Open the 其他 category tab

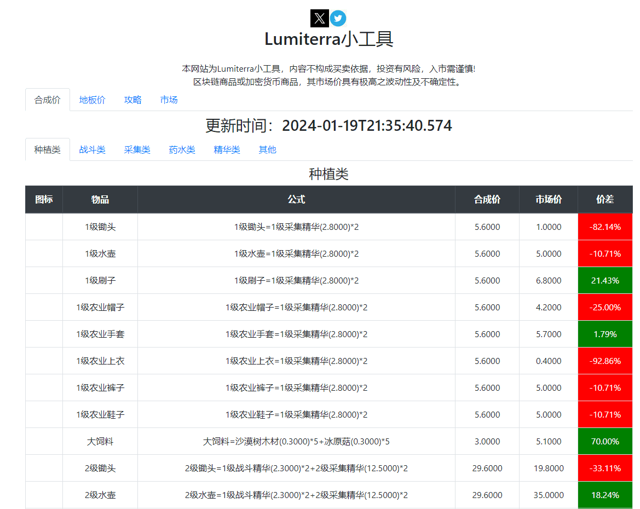pos(267,149)
